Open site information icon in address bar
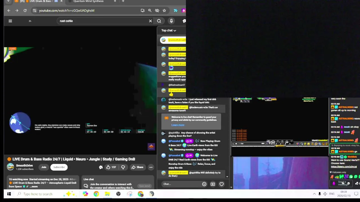This screenshot has width=360, height=202. 34,10
